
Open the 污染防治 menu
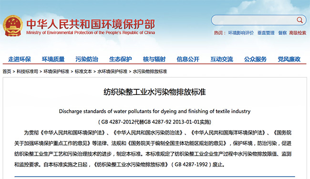coord(87,59)
